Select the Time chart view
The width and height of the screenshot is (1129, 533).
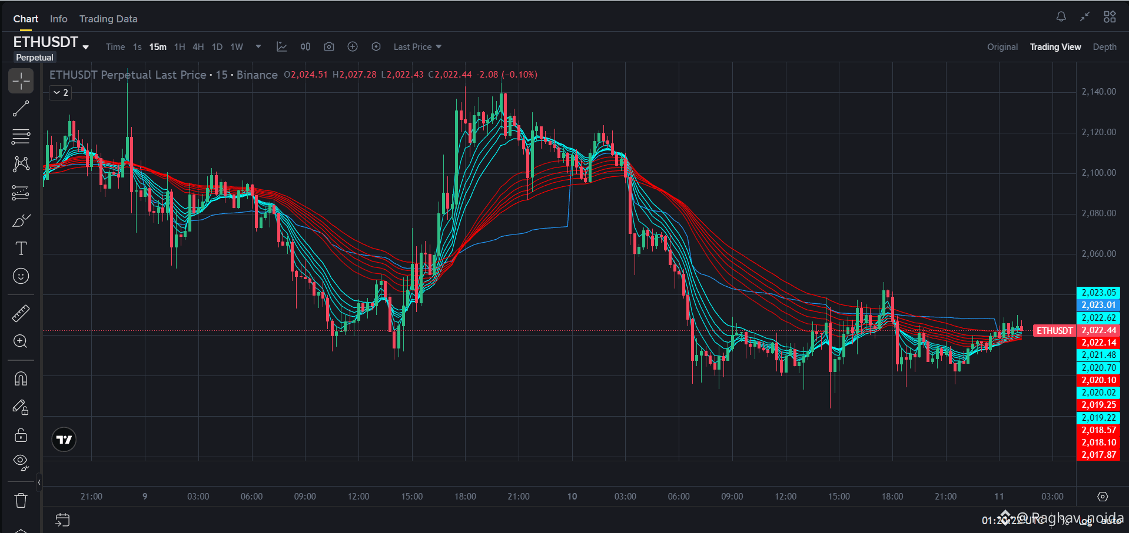click(115, 47)
